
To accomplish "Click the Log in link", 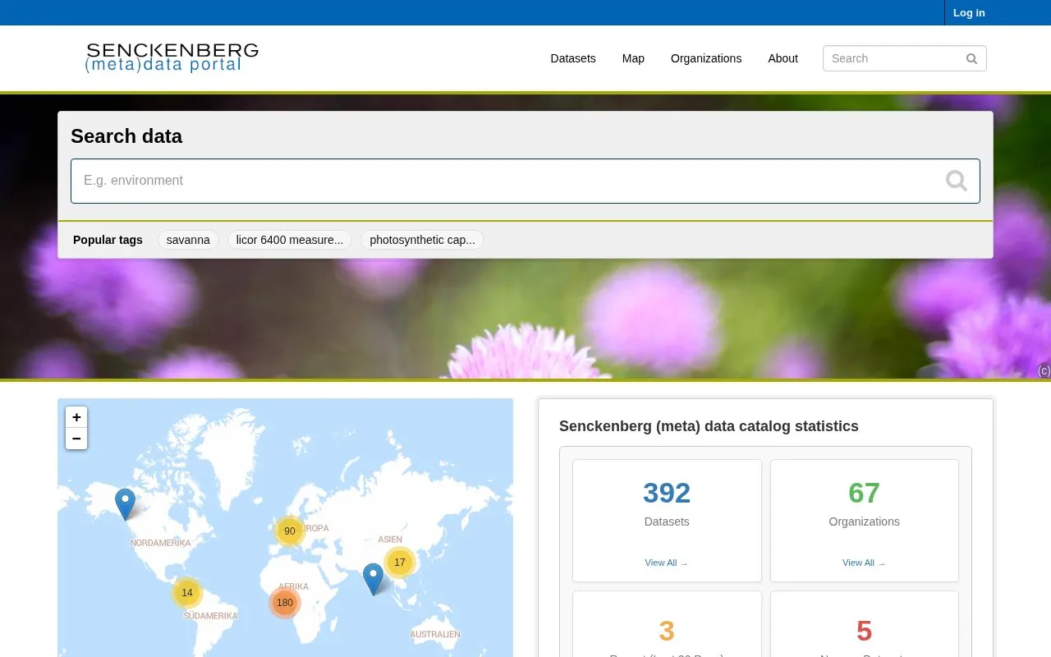I will click(969, 12).
